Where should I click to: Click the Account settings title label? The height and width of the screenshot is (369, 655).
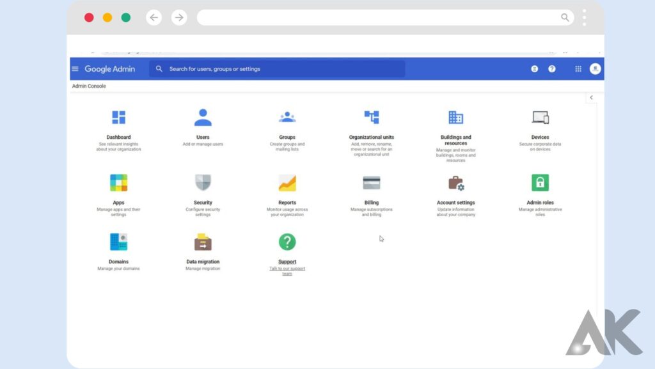tap(455, 203)
